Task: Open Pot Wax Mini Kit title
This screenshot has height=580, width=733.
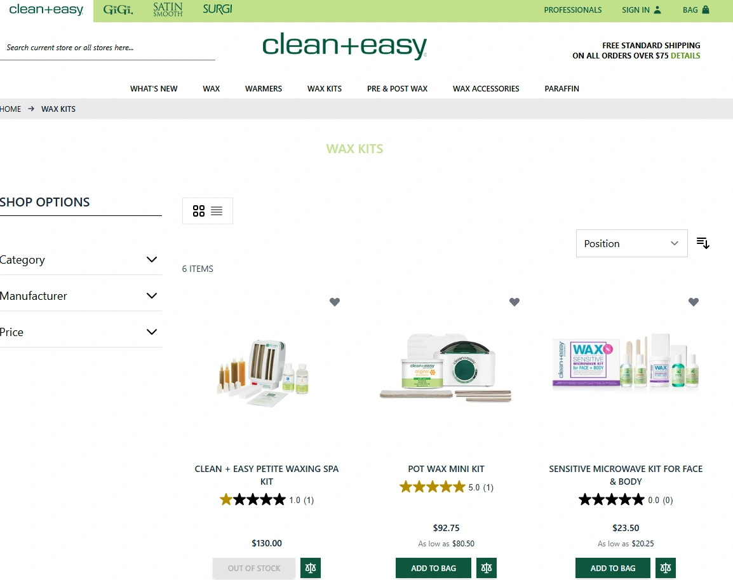Action: (x=446, y=469)
